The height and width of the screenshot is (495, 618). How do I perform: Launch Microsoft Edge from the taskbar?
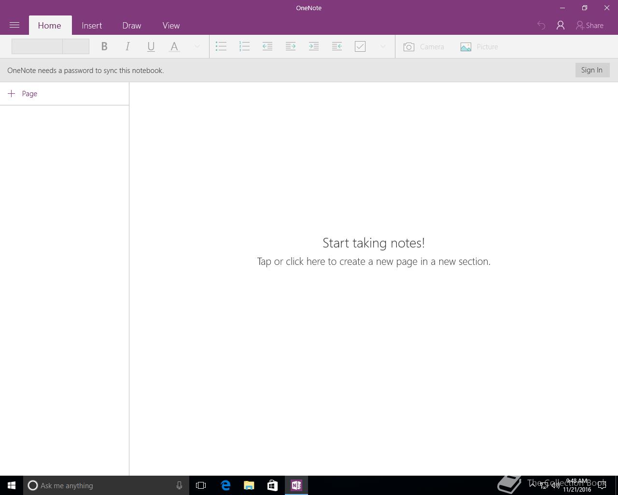click(225, 485)
